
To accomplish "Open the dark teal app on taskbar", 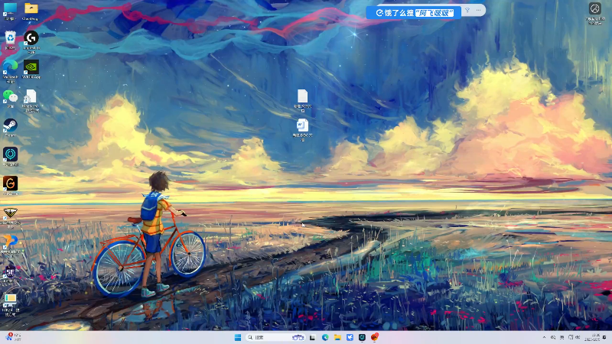I will pyautogui.click(x=362, y=337).
